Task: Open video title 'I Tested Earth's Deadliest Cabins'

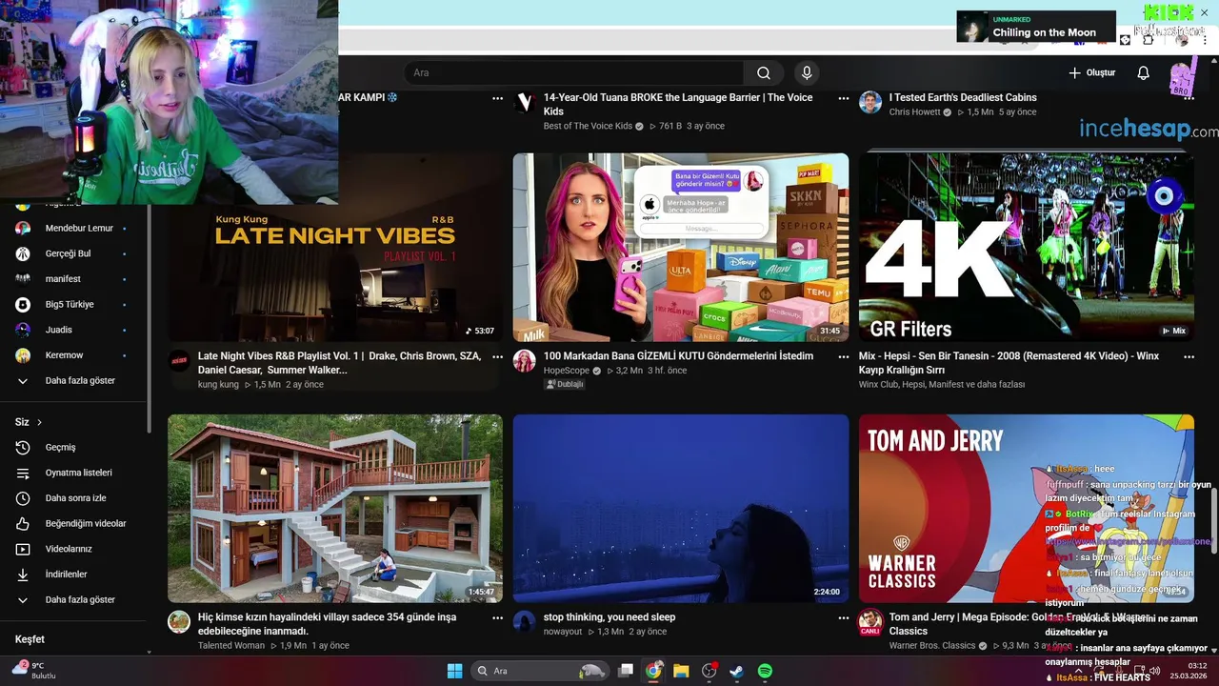Action: point(963,97)
